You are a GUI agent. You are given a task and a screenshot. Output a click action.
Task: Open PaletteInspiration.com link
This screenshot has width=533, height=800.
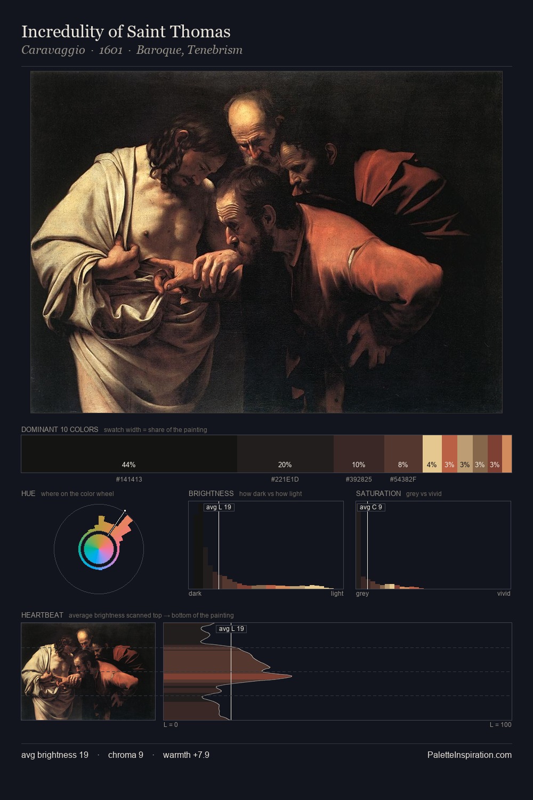pos(470,755)
